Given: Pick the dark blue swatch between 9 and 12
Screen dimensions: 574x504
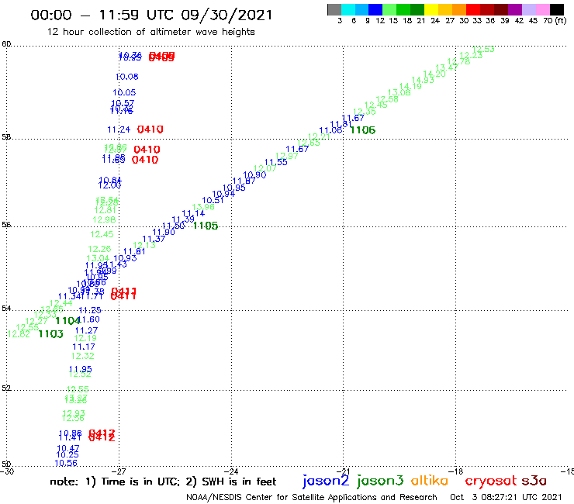Looking at the screenshot, I should click(x=376, y=9).
